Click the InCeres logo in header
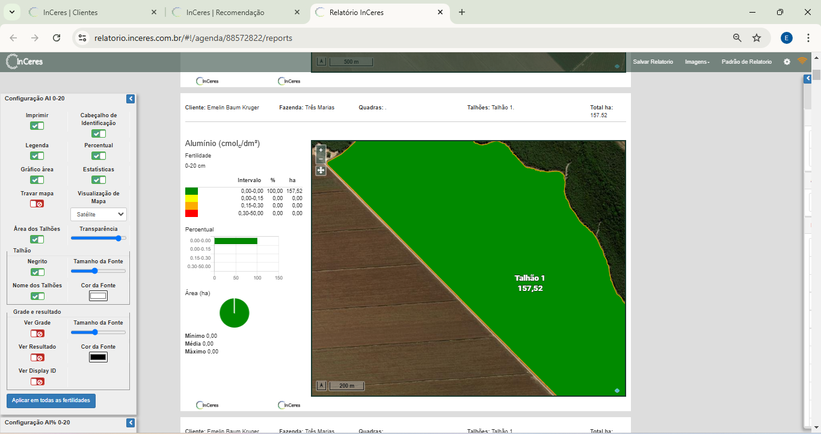Viewport: 821px width, 434px height. tap(24, 61)
